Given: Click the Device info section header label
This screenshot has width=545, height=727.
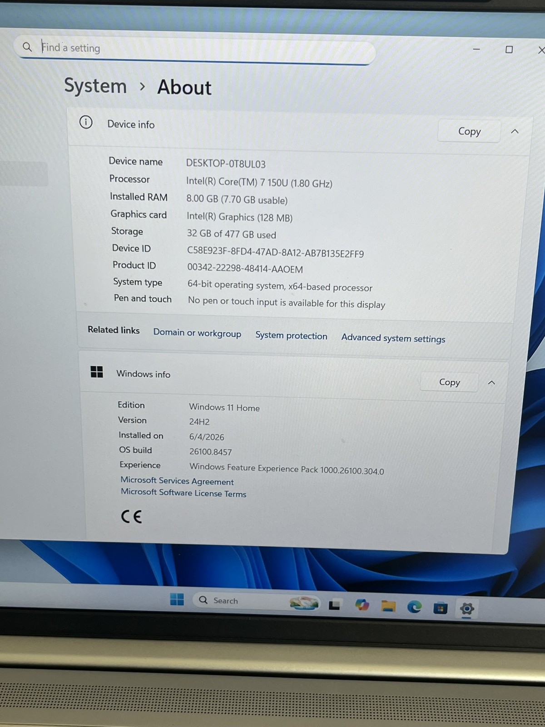Looking at the screenshot, I should click(131, 124).
